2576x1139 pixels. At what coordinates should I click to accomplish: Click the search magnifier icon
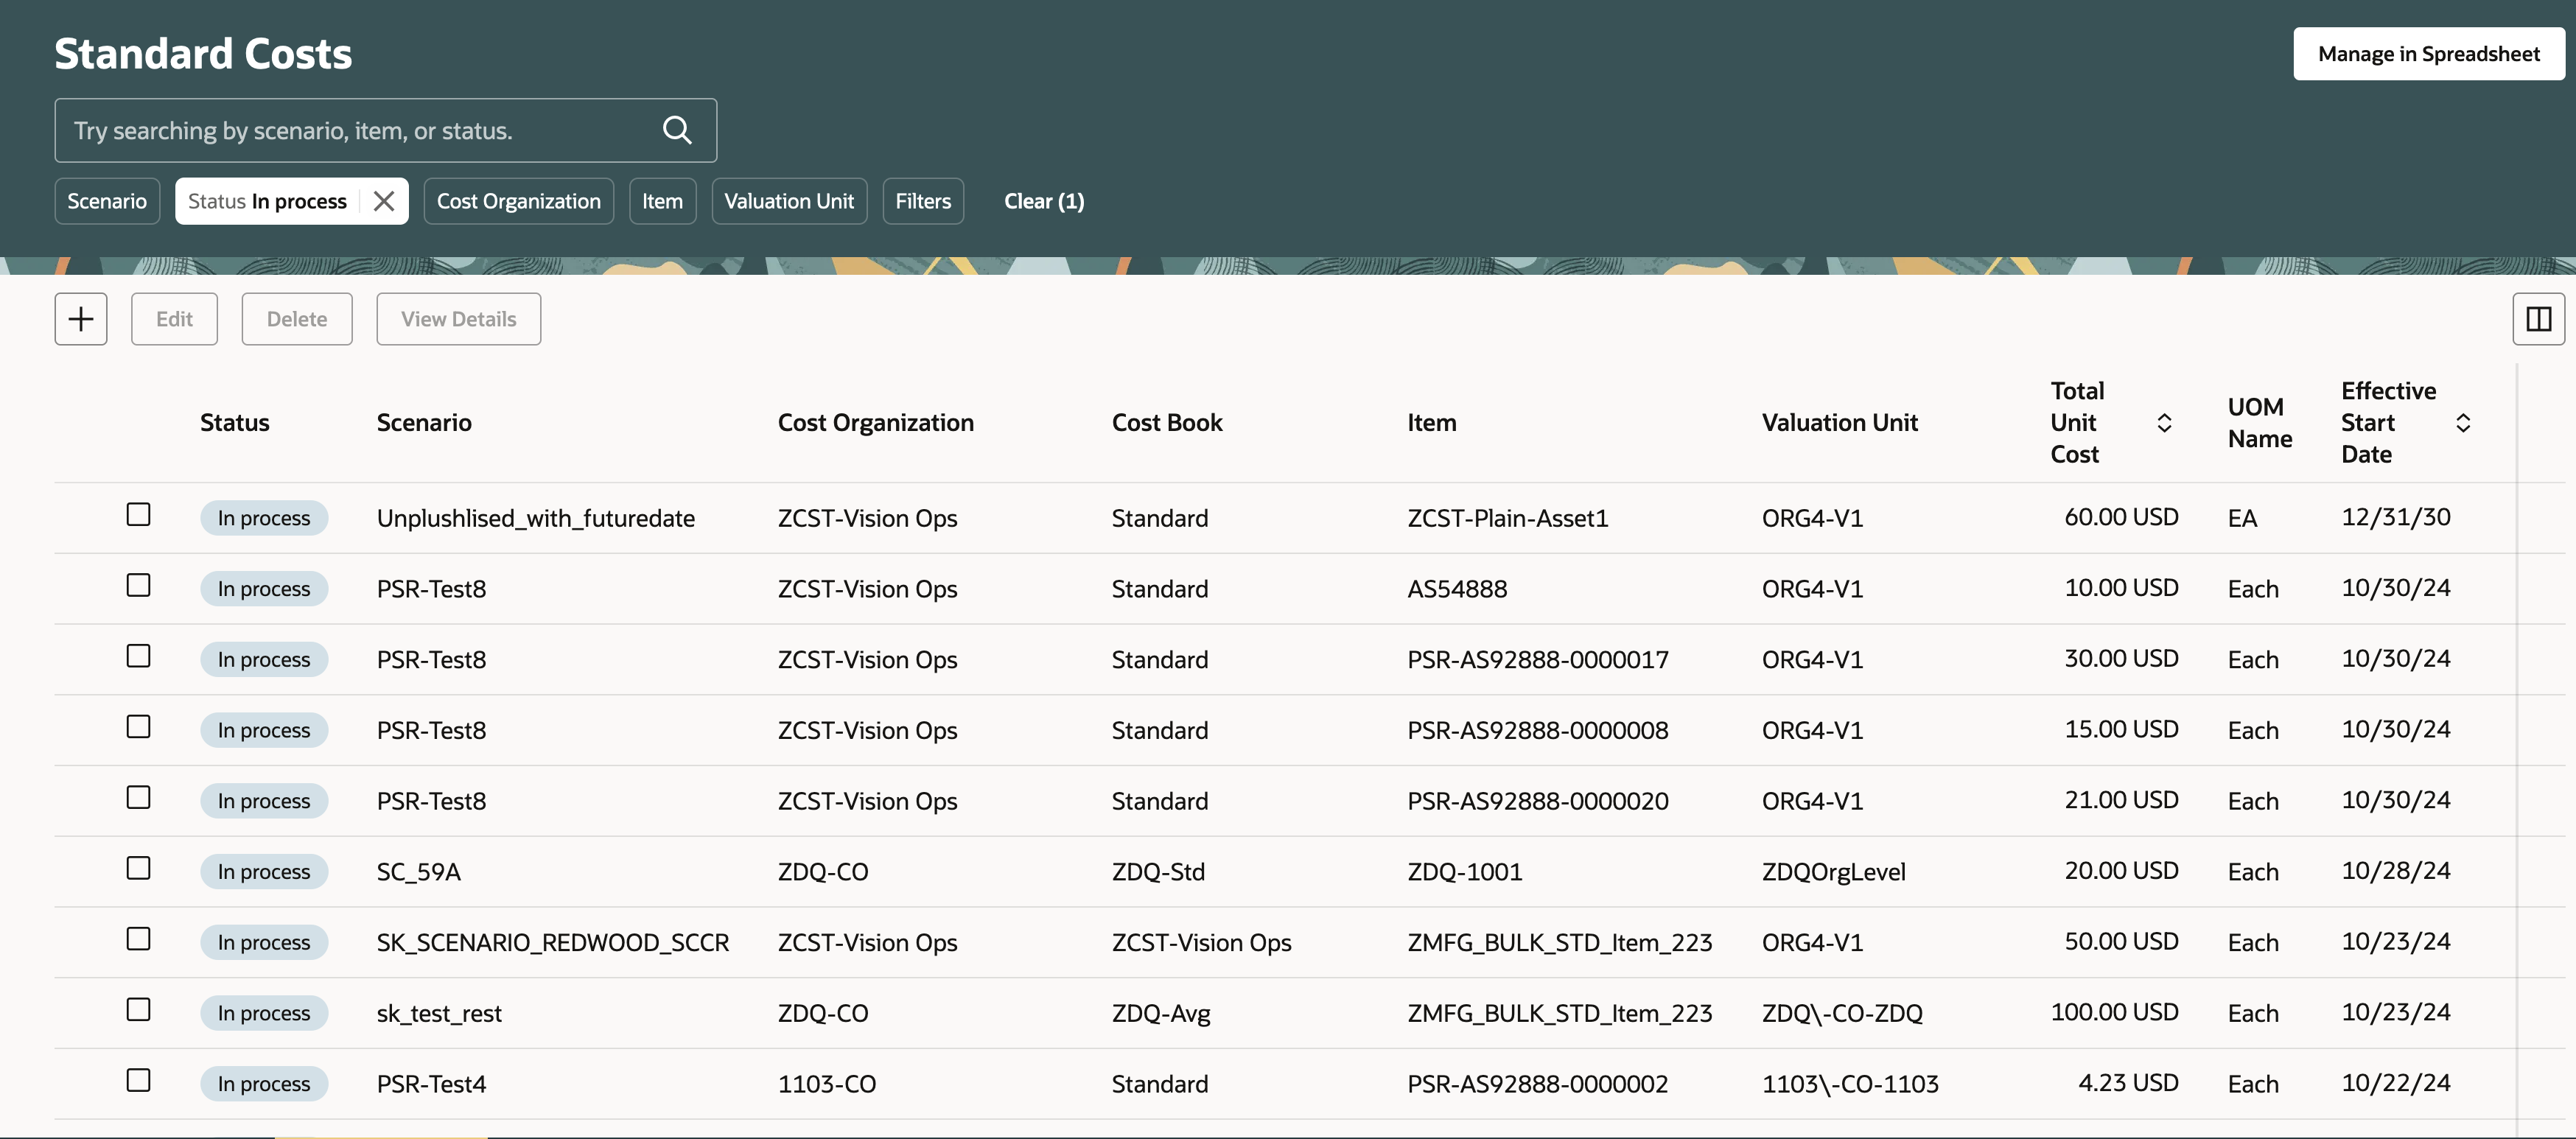[x=677, y=130]
